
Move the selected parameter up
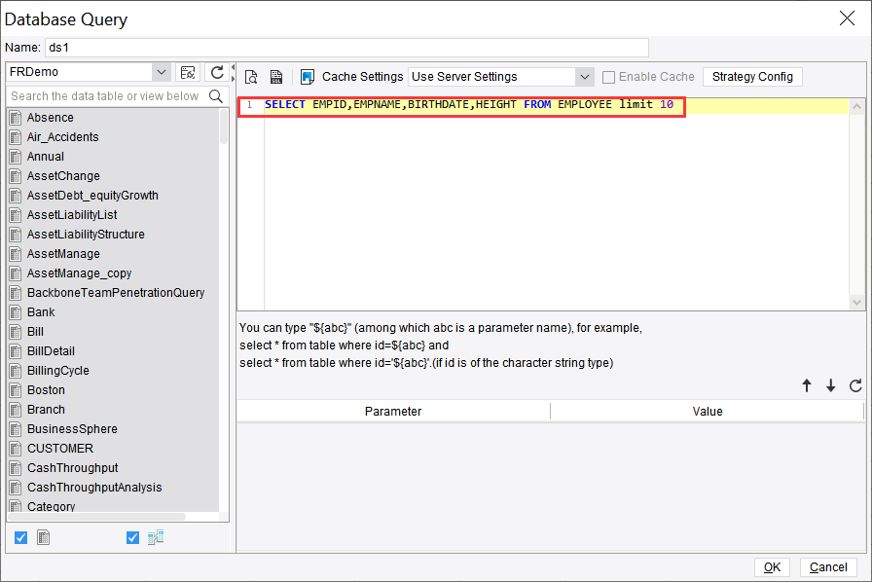click(807, 385)
